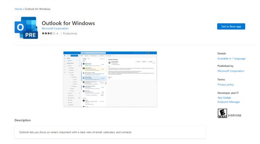The height and width of the screenshot is (144, 260).
Task: Click the star rating display
Action: pos(49,33)
